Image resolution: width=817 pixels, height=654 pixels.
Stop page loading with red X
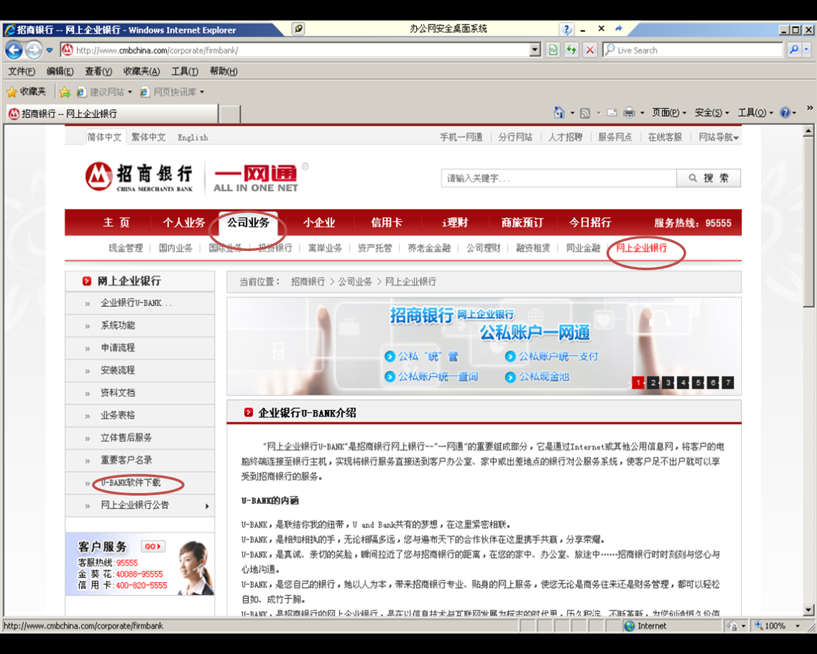[x=590, y=50]
